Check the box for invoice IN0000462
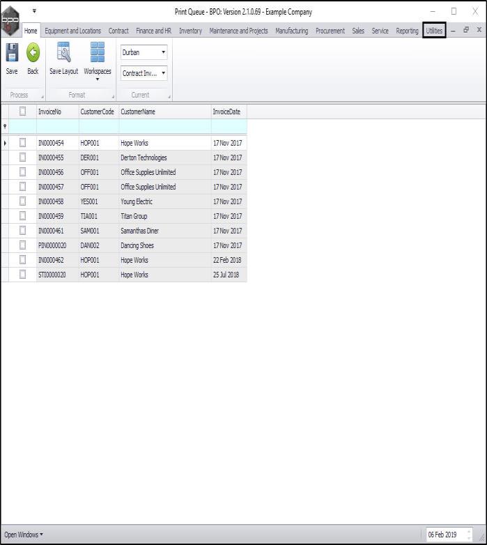The width and height of the screenshot is (487, 545). click(22, 260)
